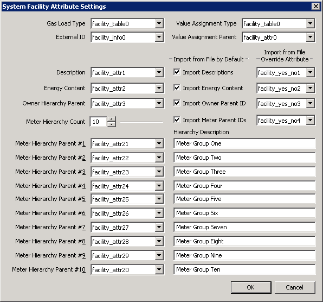Viewport: 323px width, 302px height.
Task: Open the Meter Hierarchy Parent #1 dropdown
Action: click(159, 143)
